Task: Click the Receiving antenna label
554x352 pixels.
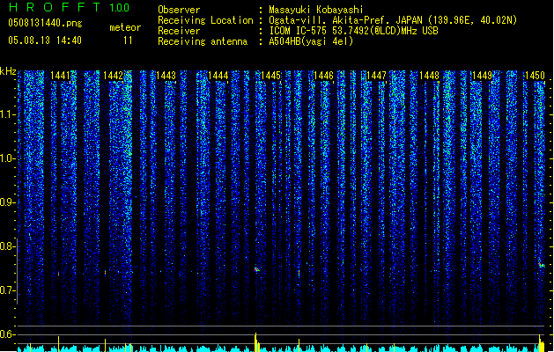Action: coord(203,41)
